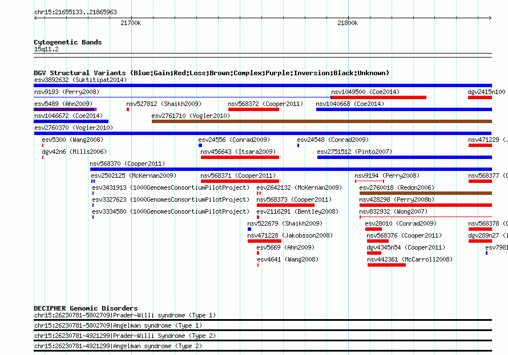Select the nsv527812 (Shaikh2009) label
508x355 pixels.
coord(164,104)
